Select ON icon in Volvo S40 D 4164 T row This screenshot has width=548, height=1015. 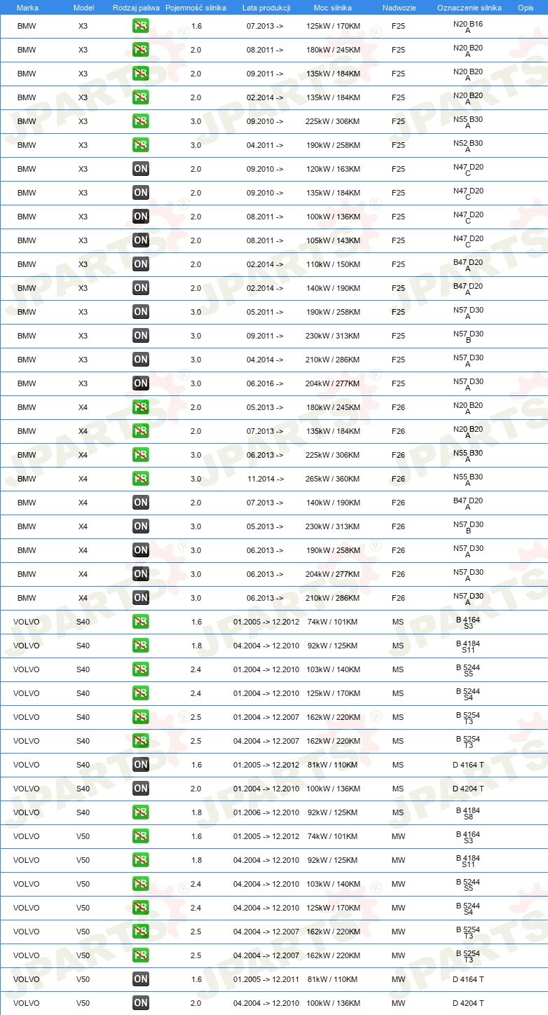click(141, 765)
